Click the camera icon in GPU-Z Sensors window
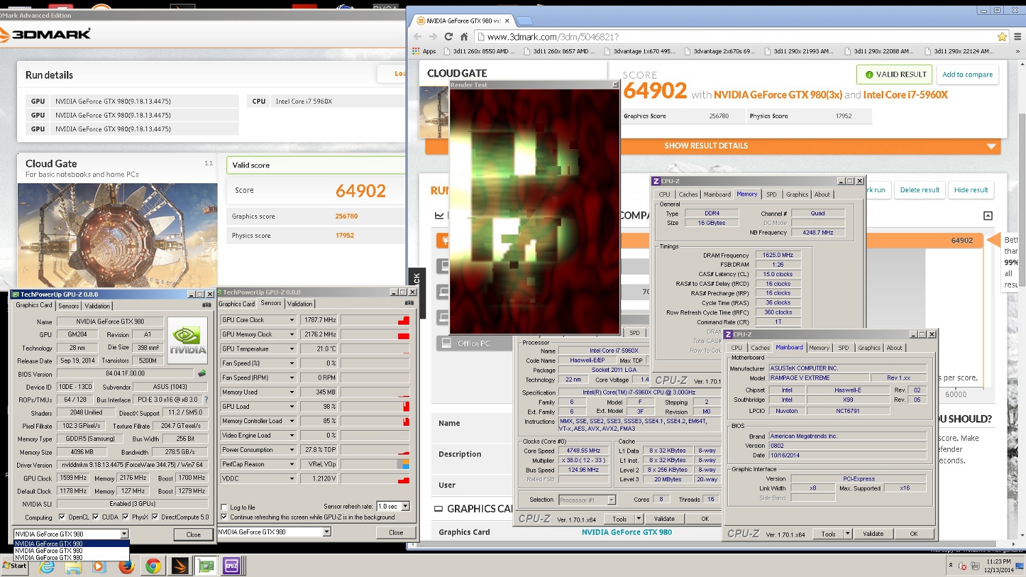 coord(409,303)
